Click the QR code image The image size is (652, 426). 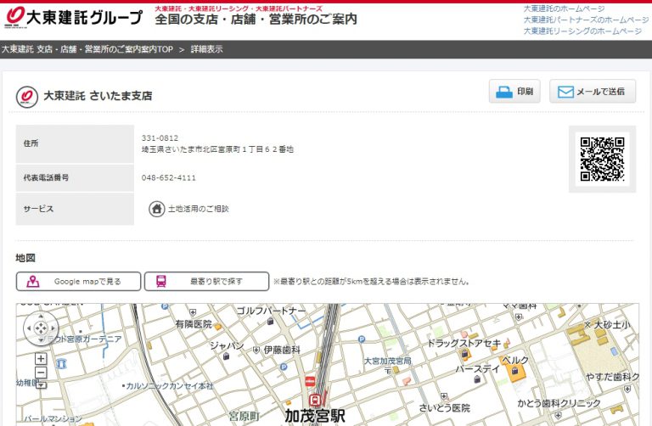pos(602,159)
